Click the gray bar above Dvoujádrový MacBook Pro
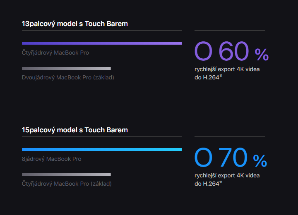Screen dimensions: 298x215 point(66,68)
